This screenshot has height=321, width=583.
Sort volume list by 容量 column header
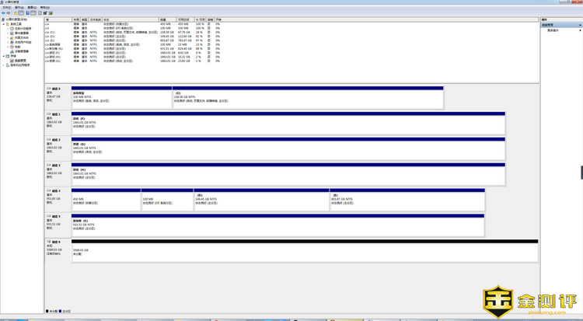(163, 19)
